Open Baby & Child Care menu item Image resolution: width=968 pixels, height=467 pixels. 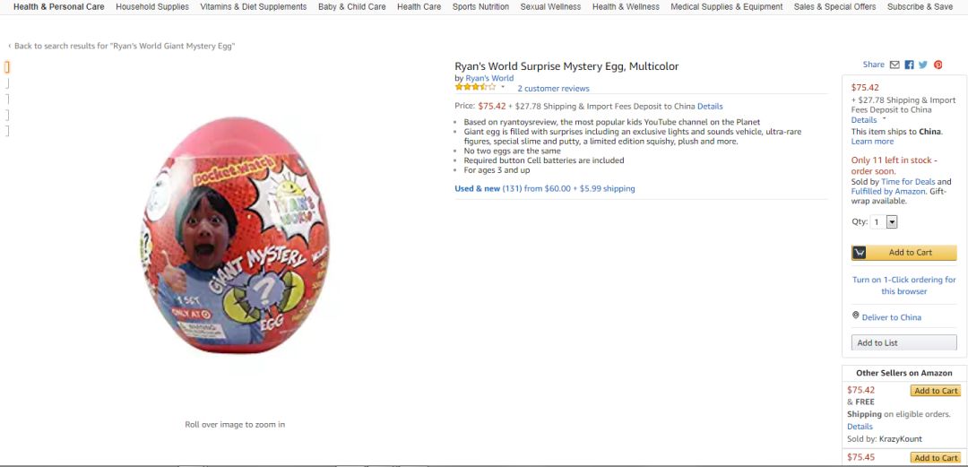(x=351, y=6)
